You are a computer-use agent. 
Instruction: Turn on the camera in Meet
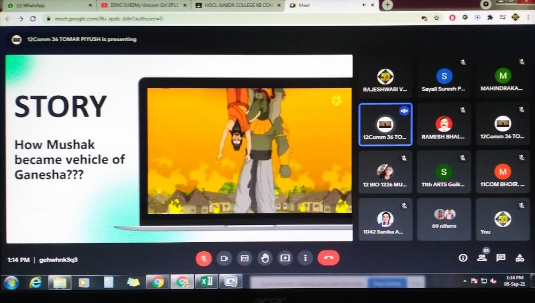[x=224, y=258]
